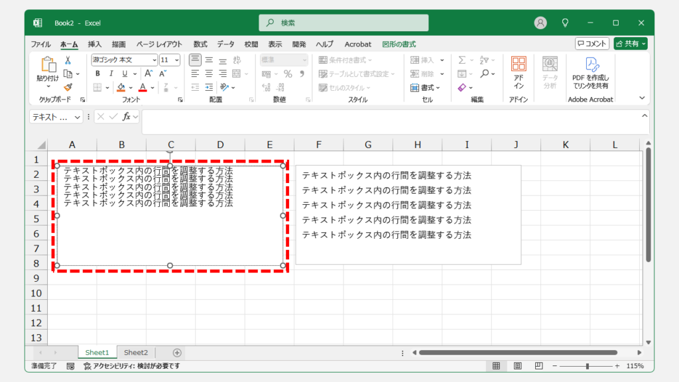
Task: Toggle Bold formatting
Action: tap(97, 74)
